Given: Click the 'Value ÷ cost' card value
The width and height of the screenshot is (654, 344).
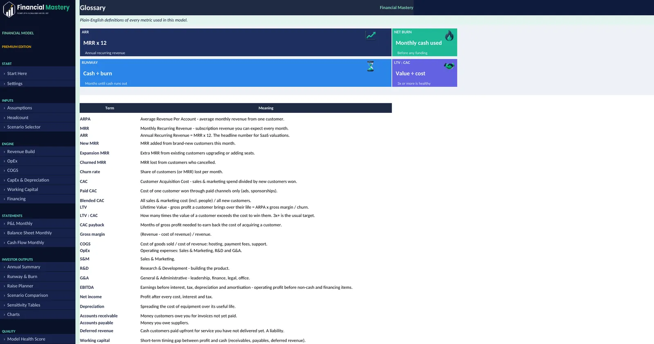Looking at the screenshot, I should tap(410, 74).
